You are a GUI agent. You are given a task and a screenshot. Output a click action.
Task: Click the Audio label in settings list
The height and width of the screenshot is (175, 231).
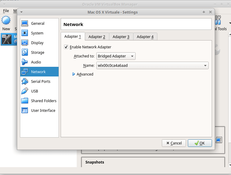(36, 62)
